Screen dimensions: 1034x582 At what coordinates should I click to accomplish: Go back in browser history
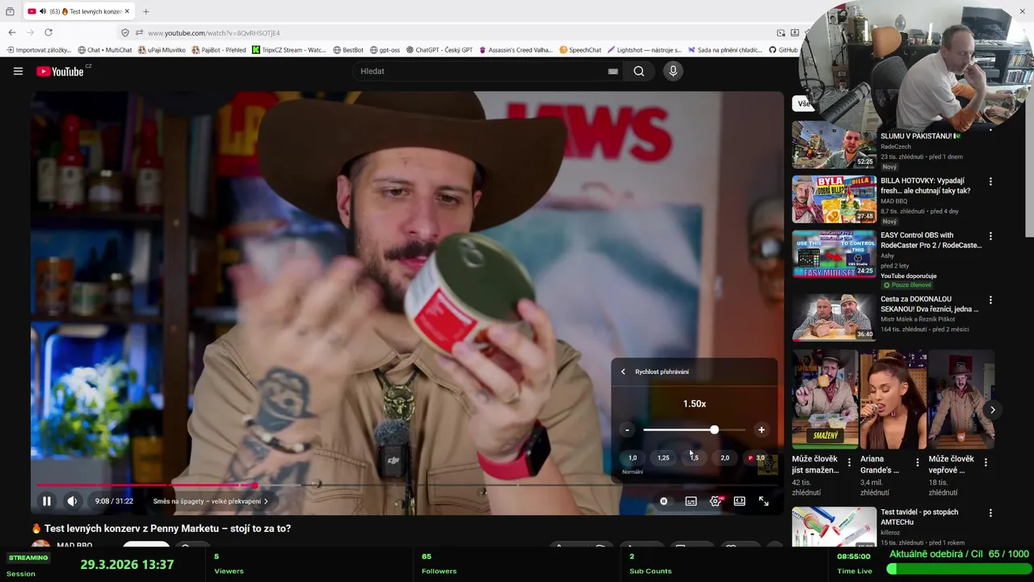click(12, 32)
